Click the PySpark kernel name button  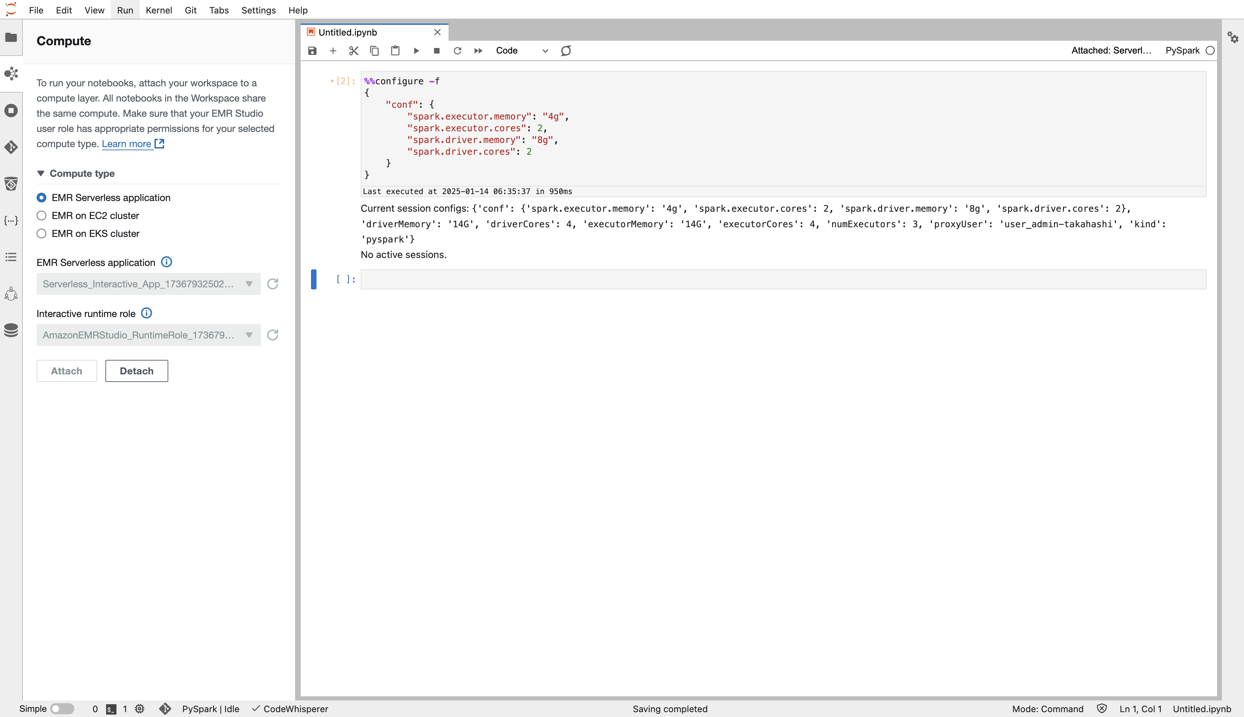point(1182,51)
